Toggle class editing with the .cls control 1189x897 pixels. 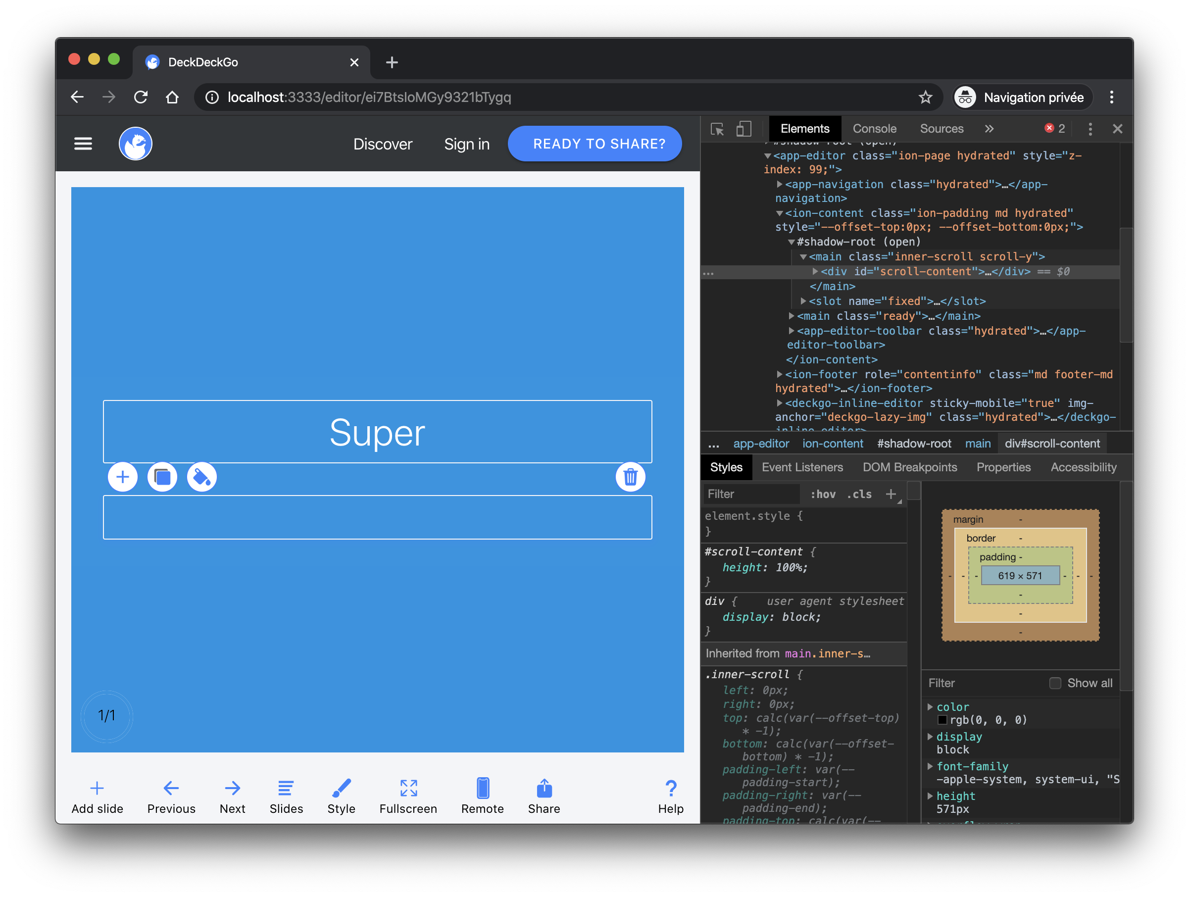(858, 494)
